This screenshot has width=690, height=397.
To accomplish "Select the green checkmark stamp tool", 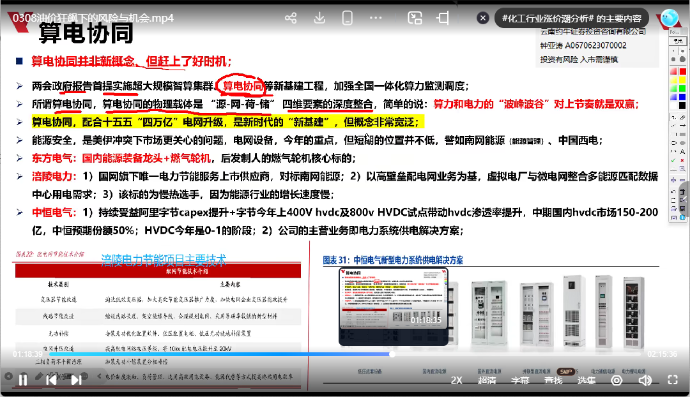I will click(673, 160).
